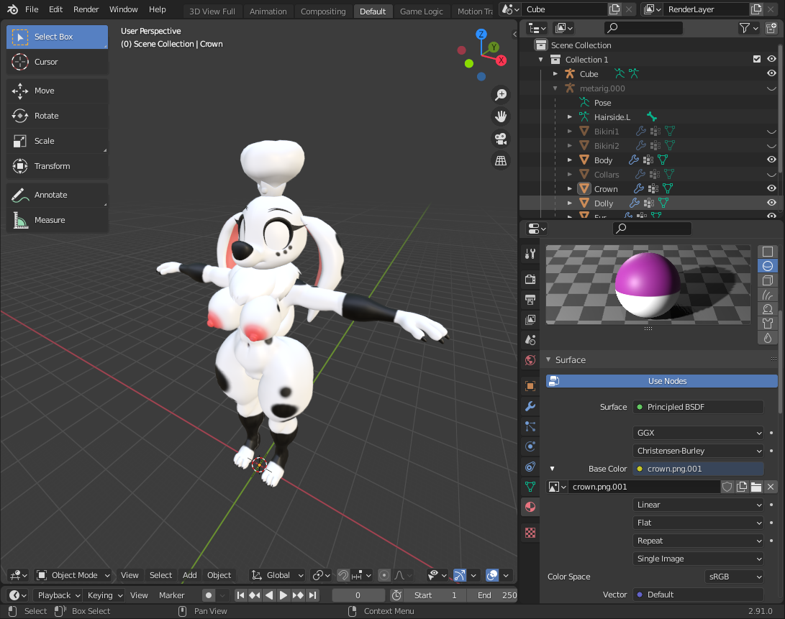Click the Base Color yellow socket dot

point(639,469)
